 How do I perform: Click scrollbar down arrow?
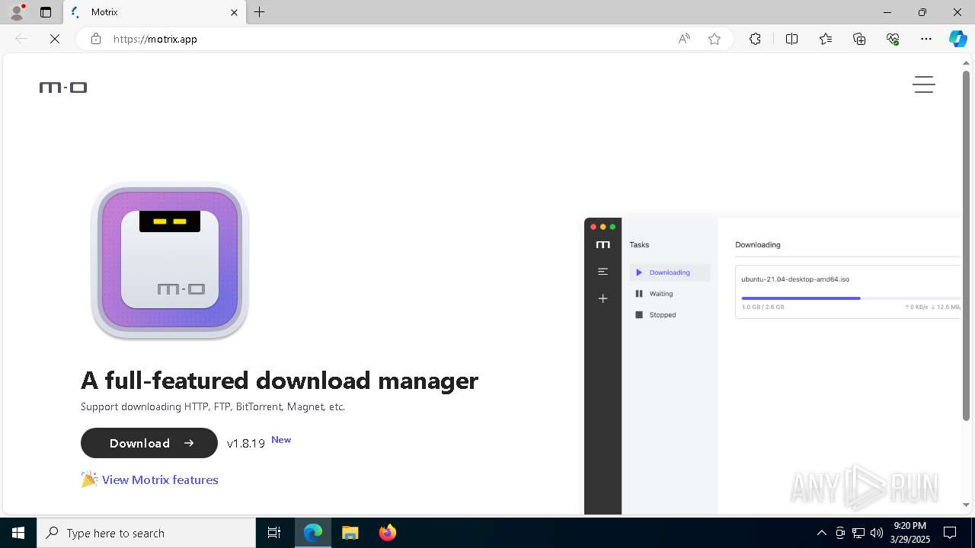[966, 505]
